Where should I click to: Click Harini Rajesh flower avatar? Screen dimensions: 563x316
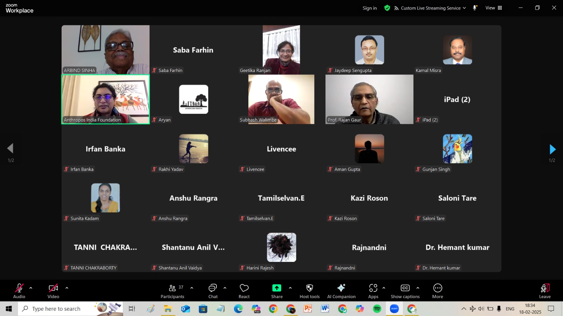point(281,247)
